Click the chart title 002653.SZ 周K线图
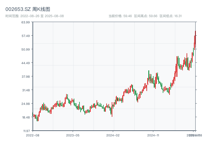The height and width of the screenshot is (163, 217). tap(28, 9)
